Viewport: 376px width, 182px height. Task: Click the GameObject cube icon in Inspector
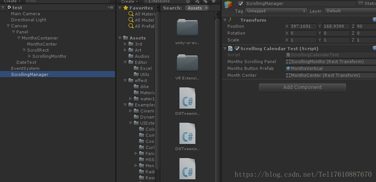[x=229, y=5]
